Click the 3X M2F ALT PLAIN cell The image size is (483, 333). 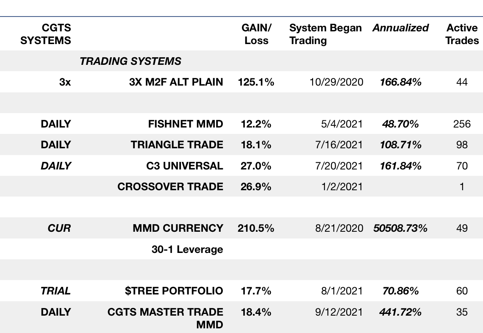point(176,82)
